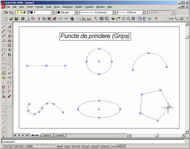Open the Modify menu

tap(79, 7)
